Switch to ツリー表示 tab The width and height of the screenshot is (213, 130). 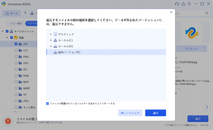(16, 23)
